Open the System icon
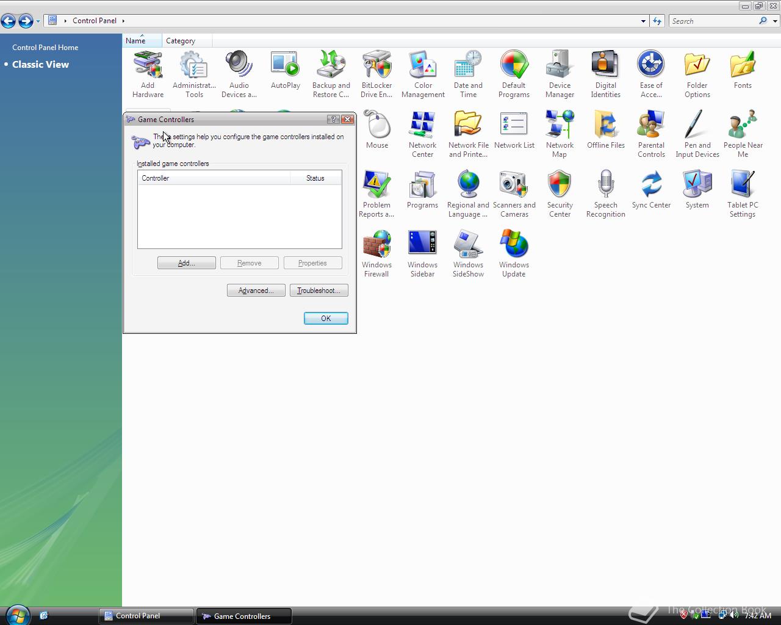Image resolution: width=781 pixels, height=625 pixels. coord(697,190)
